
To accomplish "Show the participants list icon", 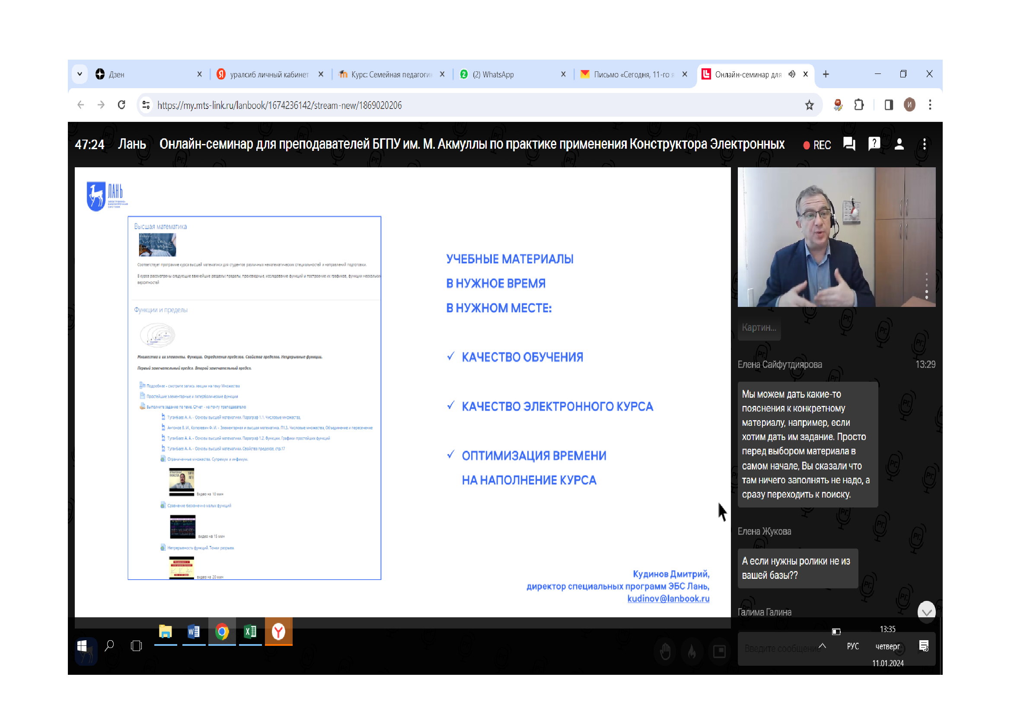I will click(x=899, y=144).
